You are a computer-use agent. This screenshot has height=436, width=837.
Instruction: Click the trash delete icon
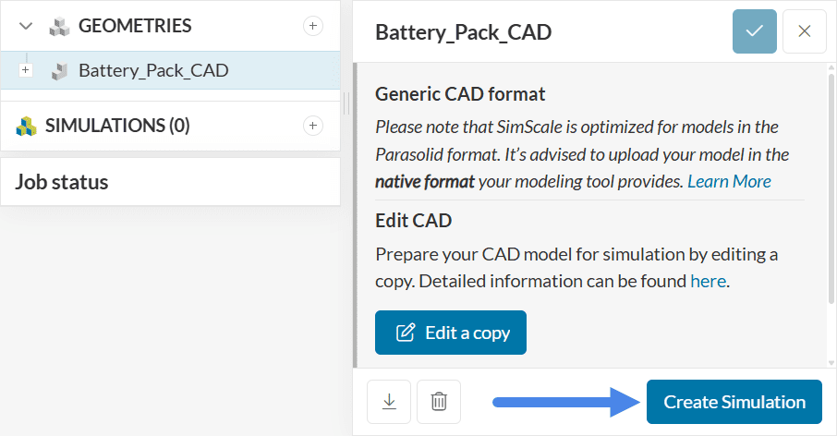pyautogui.click(x=439, y=402)
